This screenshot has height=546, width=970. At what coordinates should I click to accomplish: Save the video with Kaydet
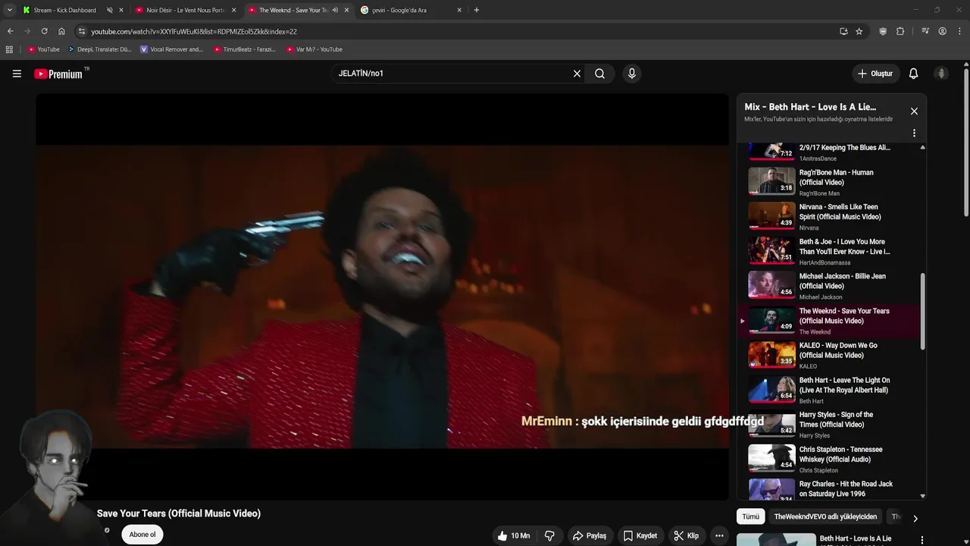[640, 535]
